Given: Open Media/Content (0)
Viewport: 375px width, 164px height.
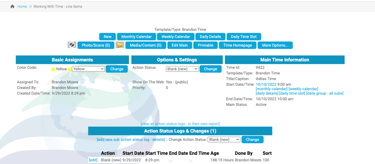Looking at the screenshot, I should 146,45.
